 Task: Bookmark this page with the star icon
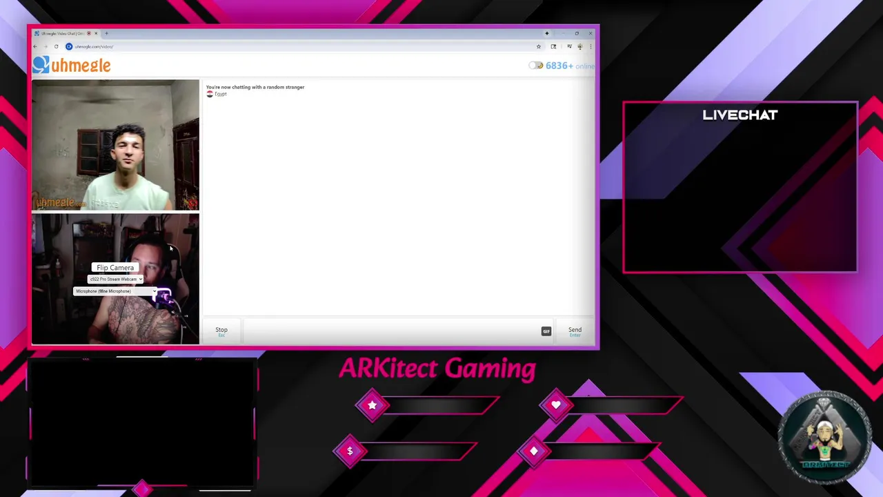[x=539, y=46]
